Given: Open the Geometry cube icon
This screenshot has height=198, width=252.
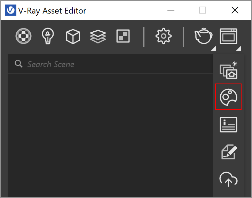Looking at the screenshot, I should (73, 36).
